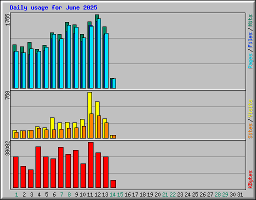Image resolution: width=256 pixels, height=200 pixels.
Task: Click the 38082 axis value
Action: coord(7,148)
